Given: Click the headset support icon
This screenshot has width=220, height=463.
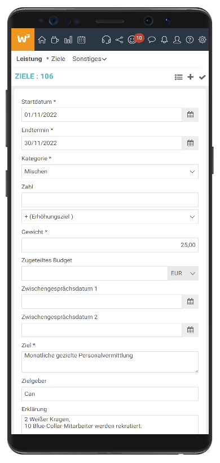Looking at the screenshot, I should [x=106, y=40].
